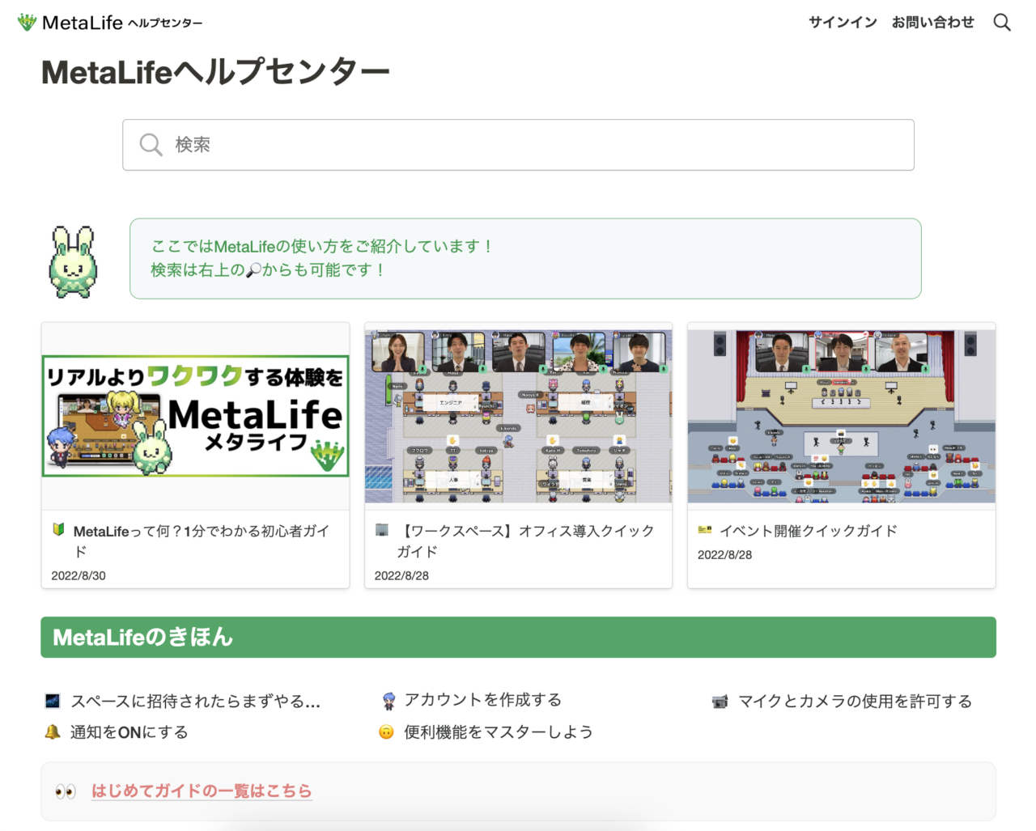This screenshot has height=831, width=1036.
Task: Open the アカウントを作成する article
Action: (482, 700)
